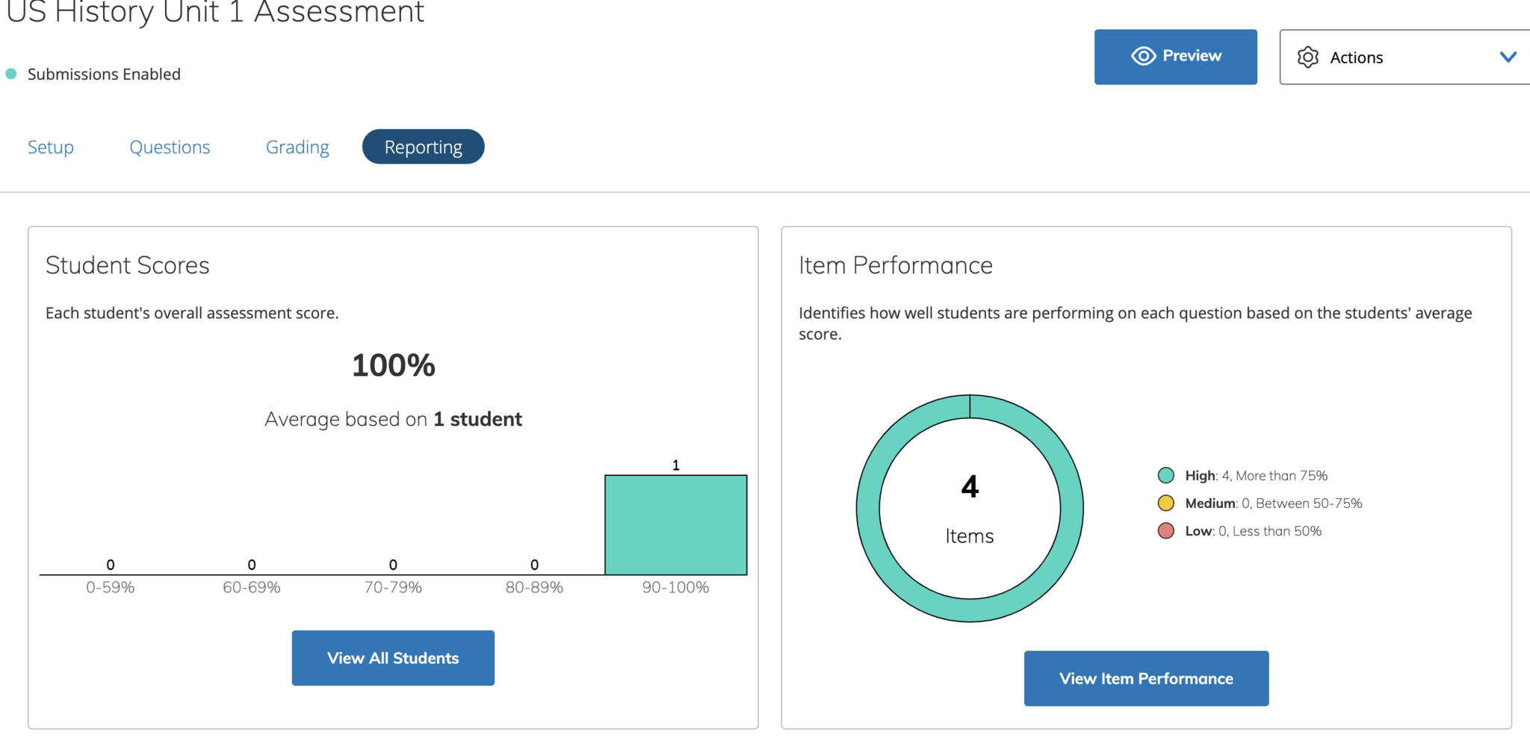
Task: Expand the Actions dropdown chevron arrow
Action: 1508,58
